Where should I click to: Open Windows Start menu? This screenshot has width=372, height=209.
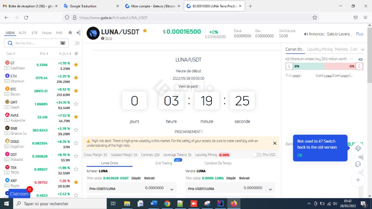coord(7,203)
